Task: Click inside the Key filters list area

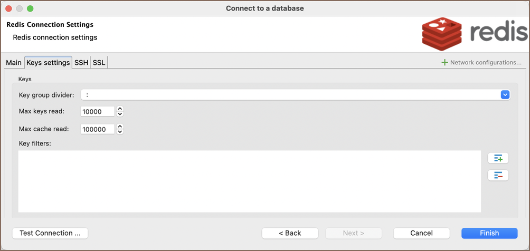Action: [x=249, y=181]
